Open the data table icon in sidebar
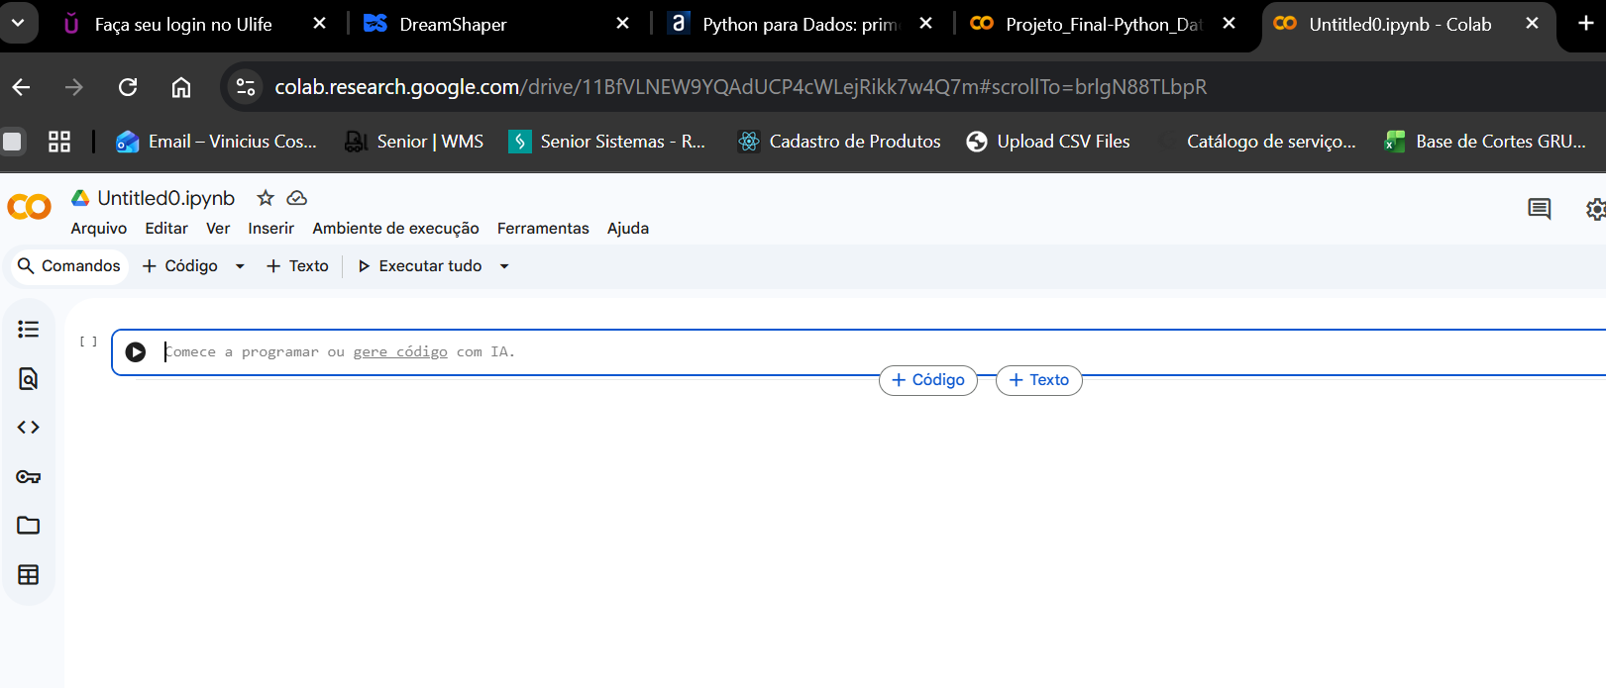Screen dimensions: 1606x688 pyautogui.click(x=29, y=575)
